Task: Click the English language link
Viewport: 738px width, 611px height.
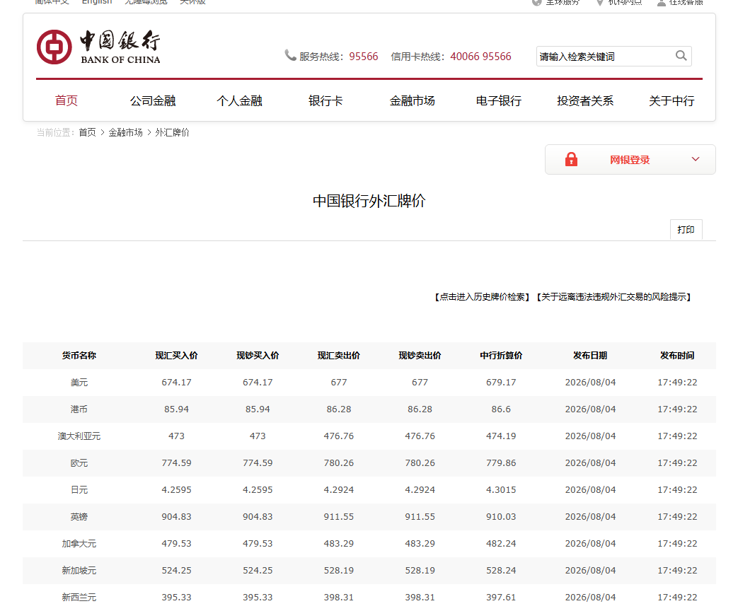Action: [x=97, y=2]
